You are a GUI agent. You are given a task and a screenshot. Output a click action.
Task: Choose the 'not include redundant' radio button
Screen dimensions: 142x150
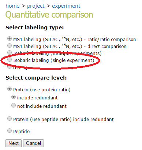coord(14,105)
